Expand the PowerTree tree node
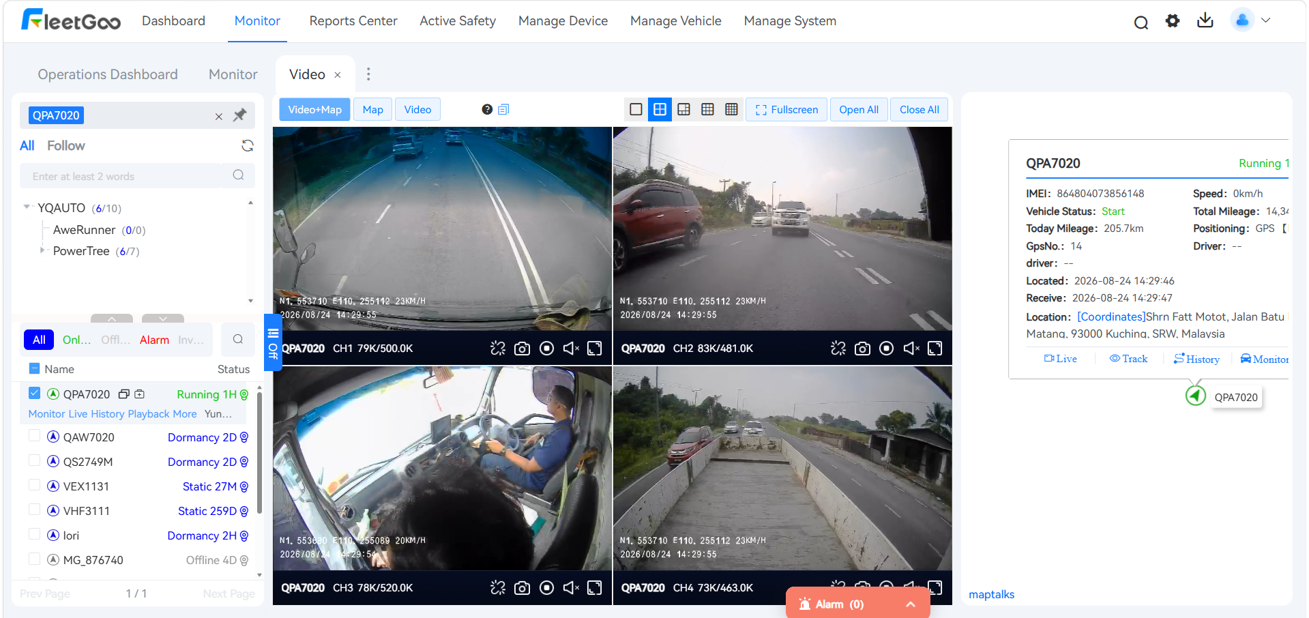 click(42, 250)
